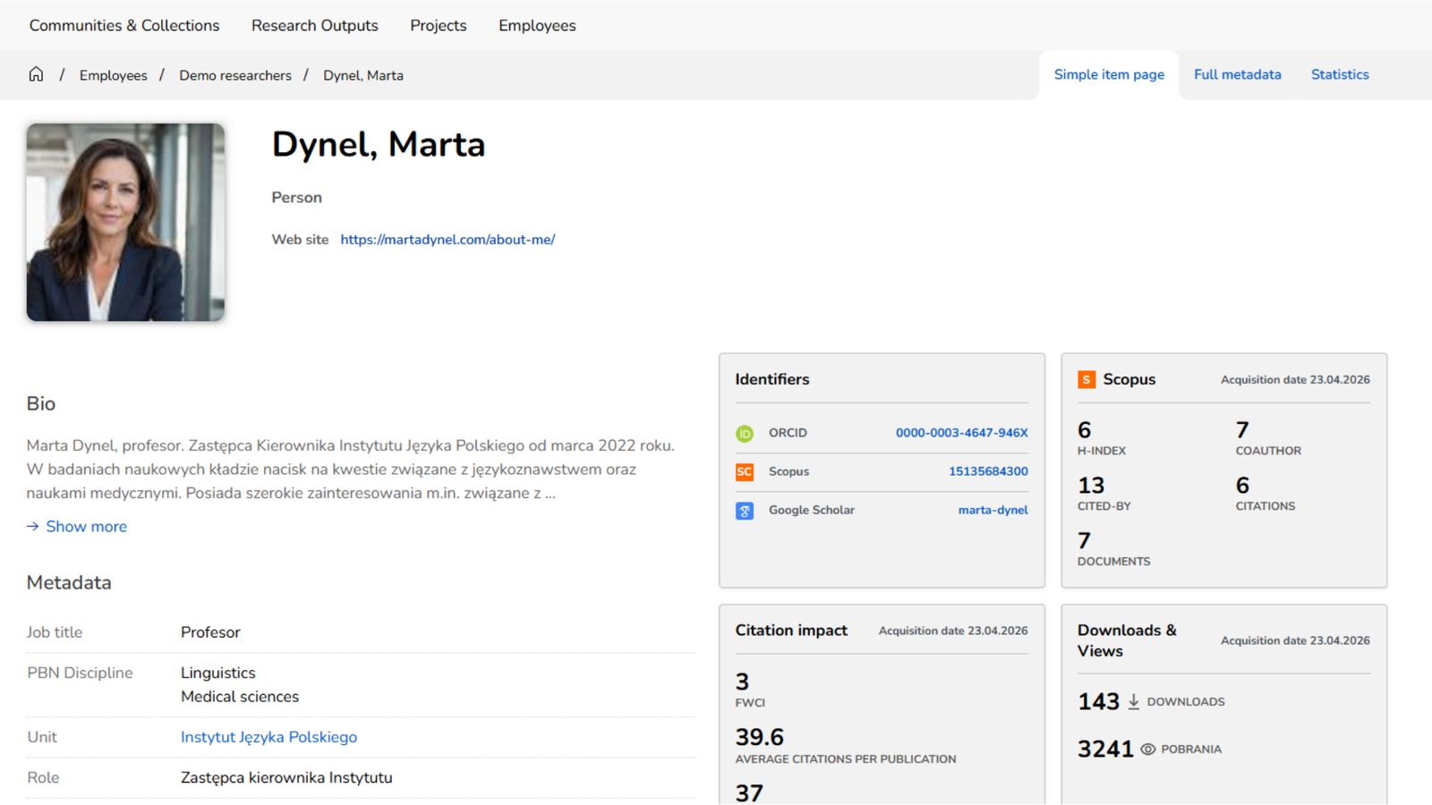Click the CITATIONS value 6
The width and height of the screenshot is (1432, 805).
(1242, 486)
